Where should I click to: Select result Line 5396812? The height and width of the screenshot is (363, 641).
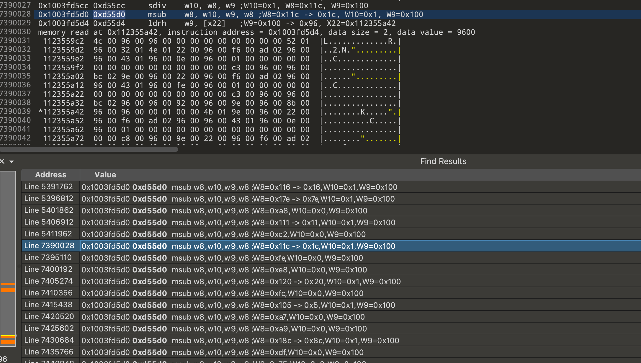49,199
